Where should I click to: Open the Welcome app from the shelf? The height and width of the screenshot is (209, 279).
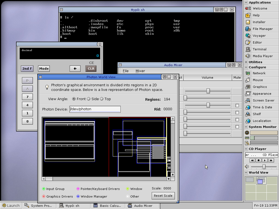[260, 8]
